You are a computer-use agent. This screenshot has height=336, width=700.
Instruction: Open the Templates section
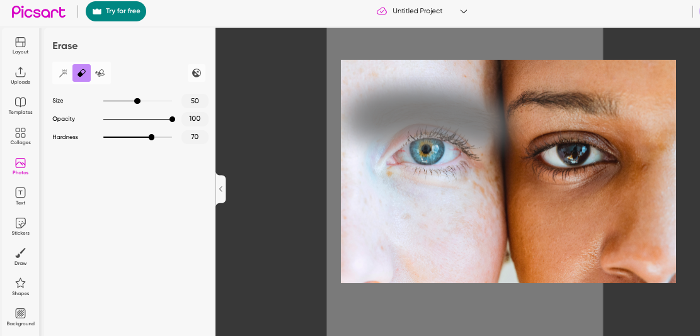(21, 106)
